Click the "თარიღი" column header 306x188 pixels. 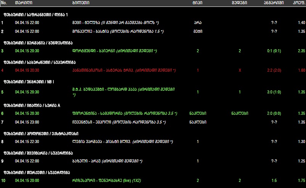[24, 3]
